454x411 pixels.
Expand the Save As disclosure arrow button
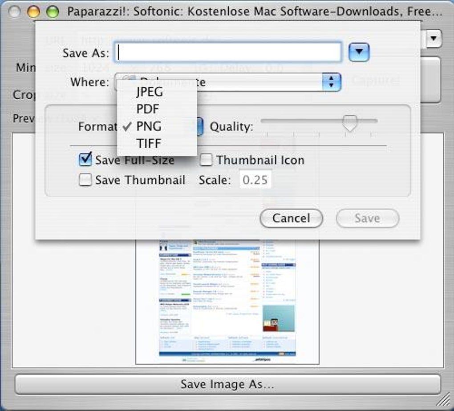(359, 52)
